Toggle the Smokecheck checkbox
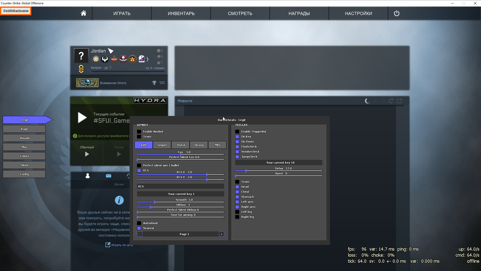The image size is (481, 271). 237,152
